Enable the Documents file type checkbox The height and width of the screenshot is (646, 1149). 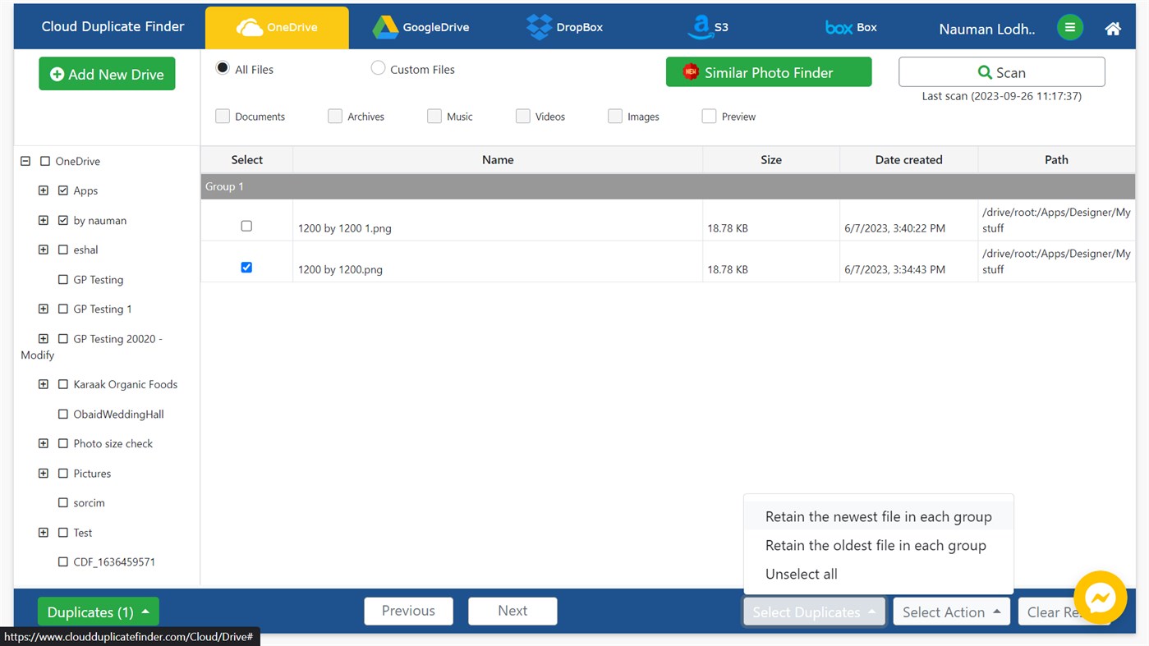pyautogui.click(x=222, y=116)
